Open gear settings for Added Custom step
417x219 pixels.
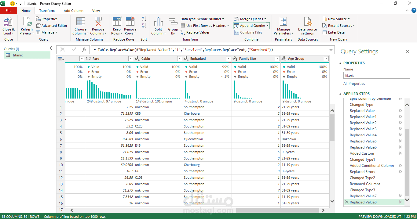point(400,153)
